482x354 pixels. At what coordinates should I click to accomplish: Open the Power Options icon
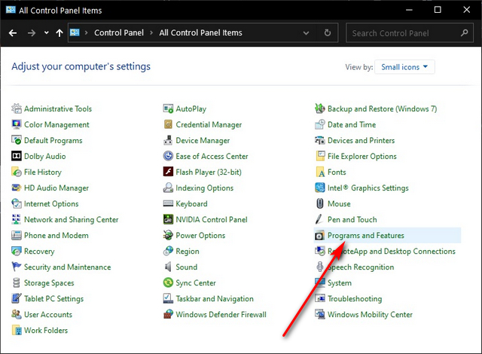169,236
